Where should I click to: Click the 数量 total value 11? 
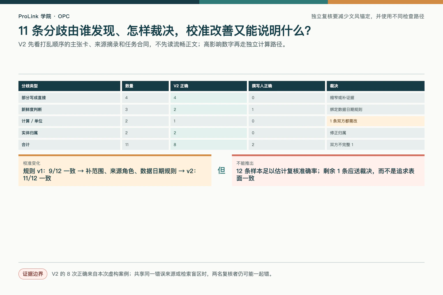(x=145, y=145)
